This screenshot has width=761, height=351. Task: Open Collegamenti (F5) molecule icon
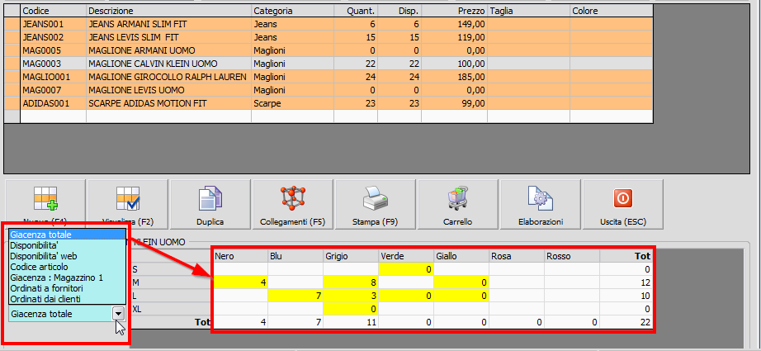[293, 204]
